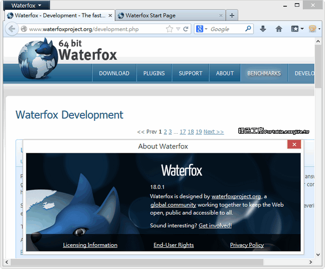Viewport: 325px width, 269px height.
Task: Go back with the back arrow
Action: [11, 29]
